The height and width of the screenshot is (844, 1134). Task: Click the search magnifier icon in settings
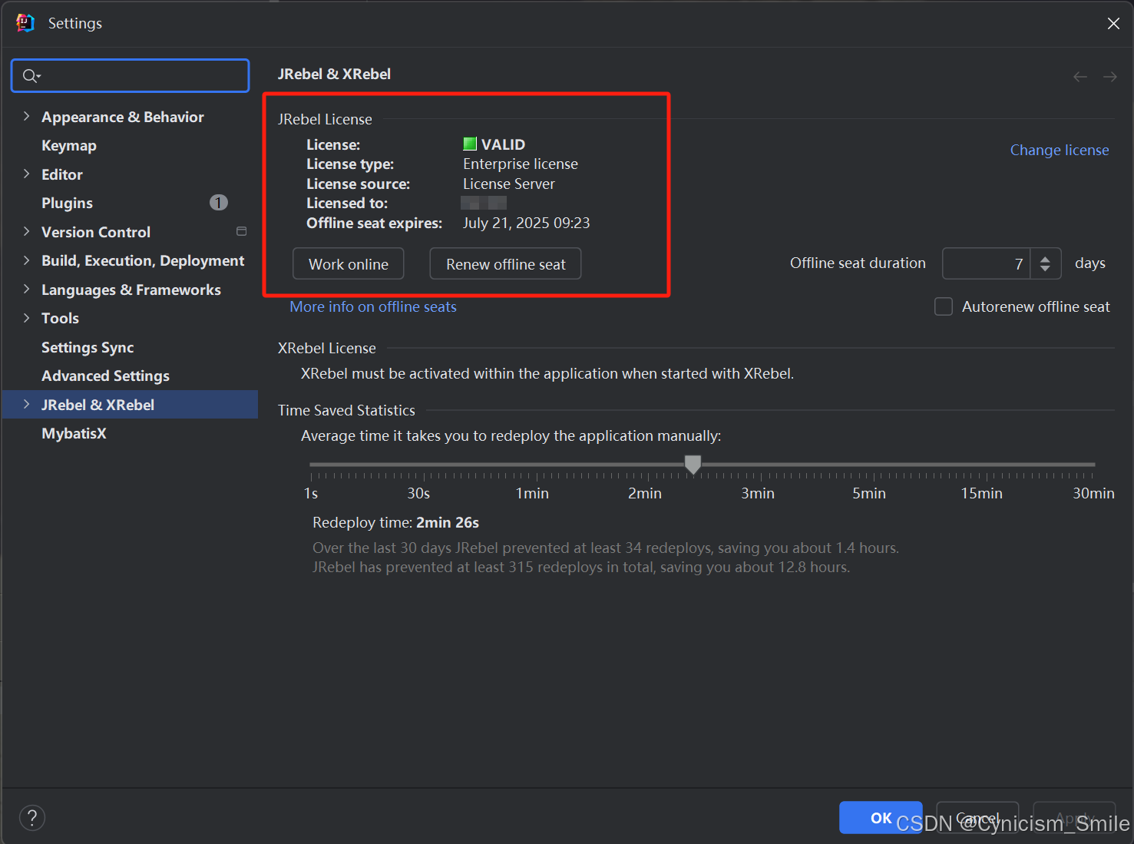pyautogui.click(x=31, y=75)
